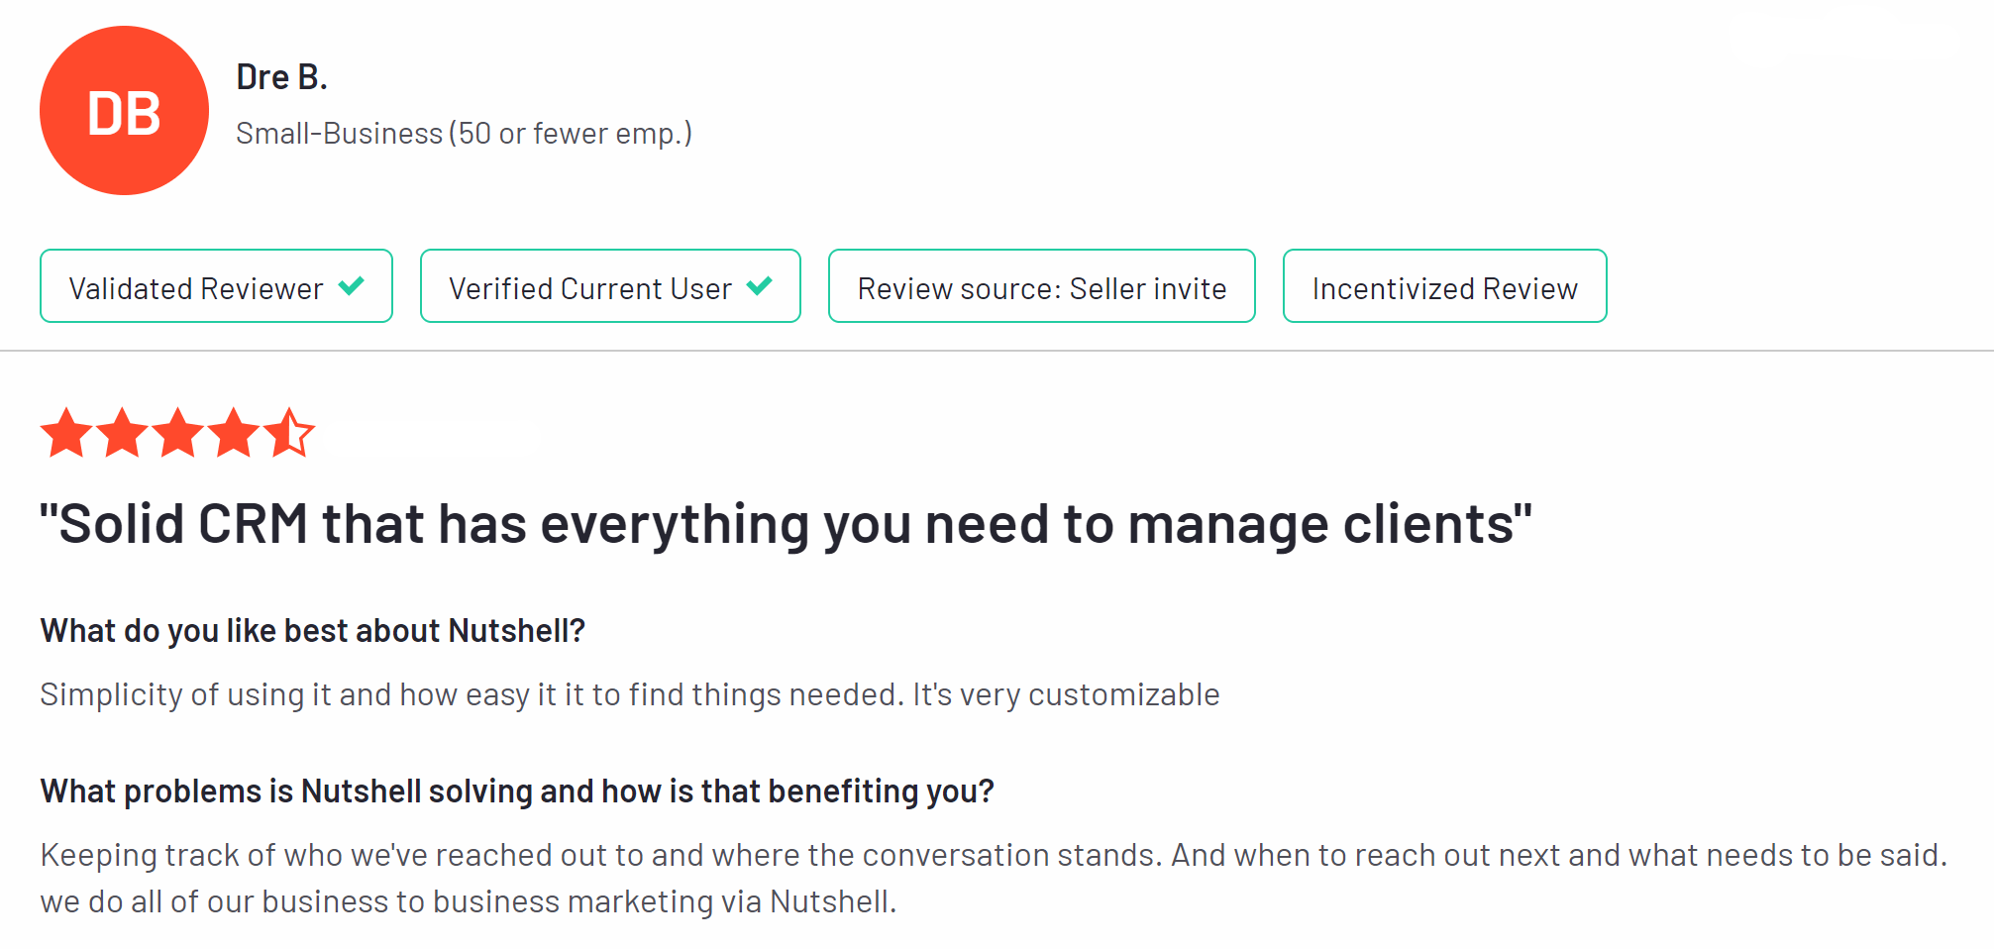Click reviewer name Dre B.
Viewport: 1994px width, 949px height.
point(281,77)
